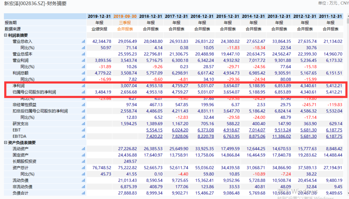Show chart for 负债合计 row
This screenshot has width=349, height=199.
point(83,193)
